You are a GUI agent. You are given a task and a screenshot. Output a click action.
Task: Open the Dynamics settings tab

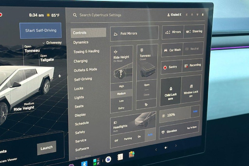[81, 42]
